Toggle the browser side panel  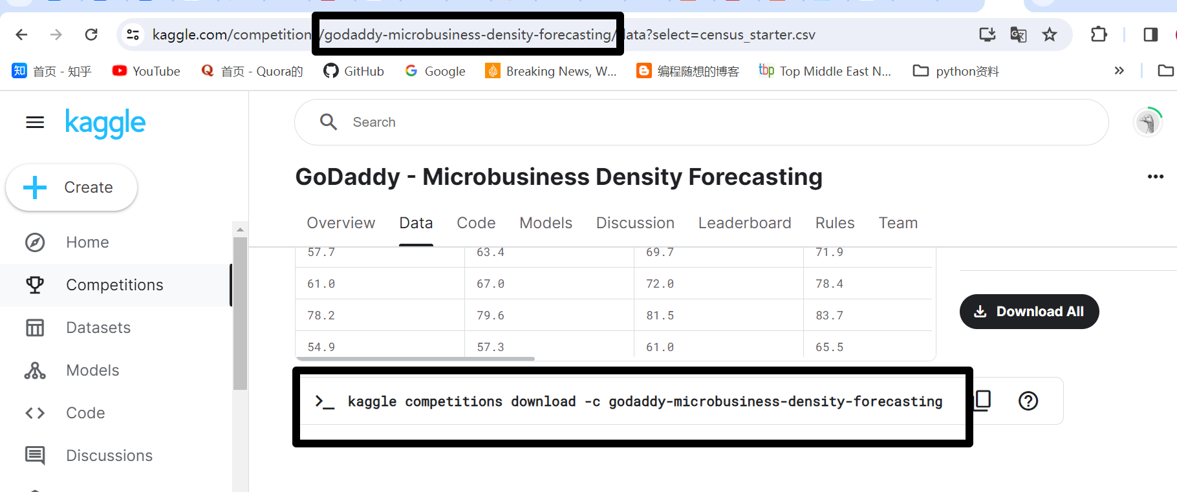coord(1150,34)
